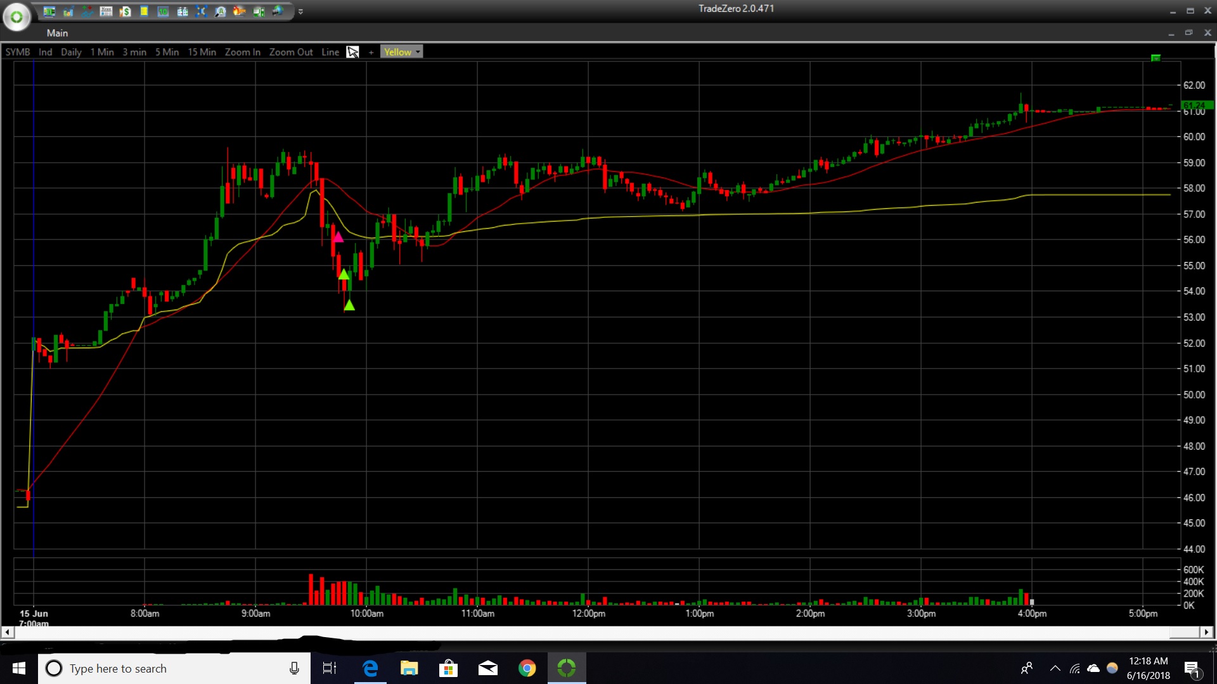Open the magnifier symbol search icon
The width and height of the screenshot is (1217, 684).
coord(220,11)
